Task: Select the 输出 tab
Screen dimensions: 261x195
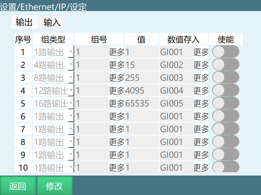Action: [24, 22]
